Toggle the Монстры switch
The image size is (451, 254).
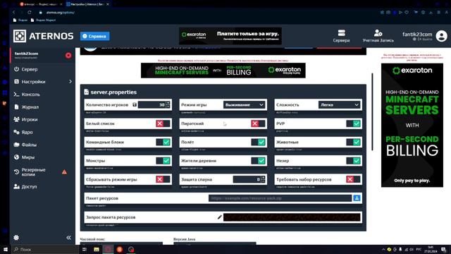point(163,161)
